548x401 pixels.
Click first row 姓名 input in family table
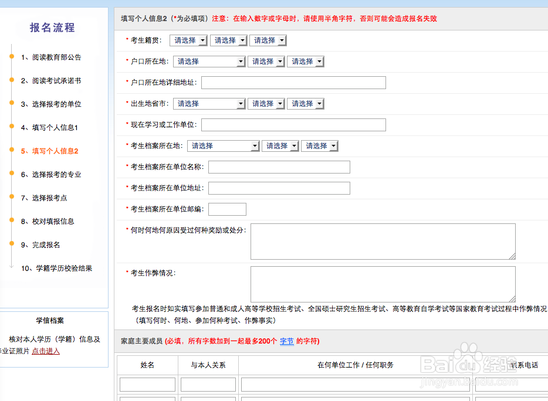(147, 385)
